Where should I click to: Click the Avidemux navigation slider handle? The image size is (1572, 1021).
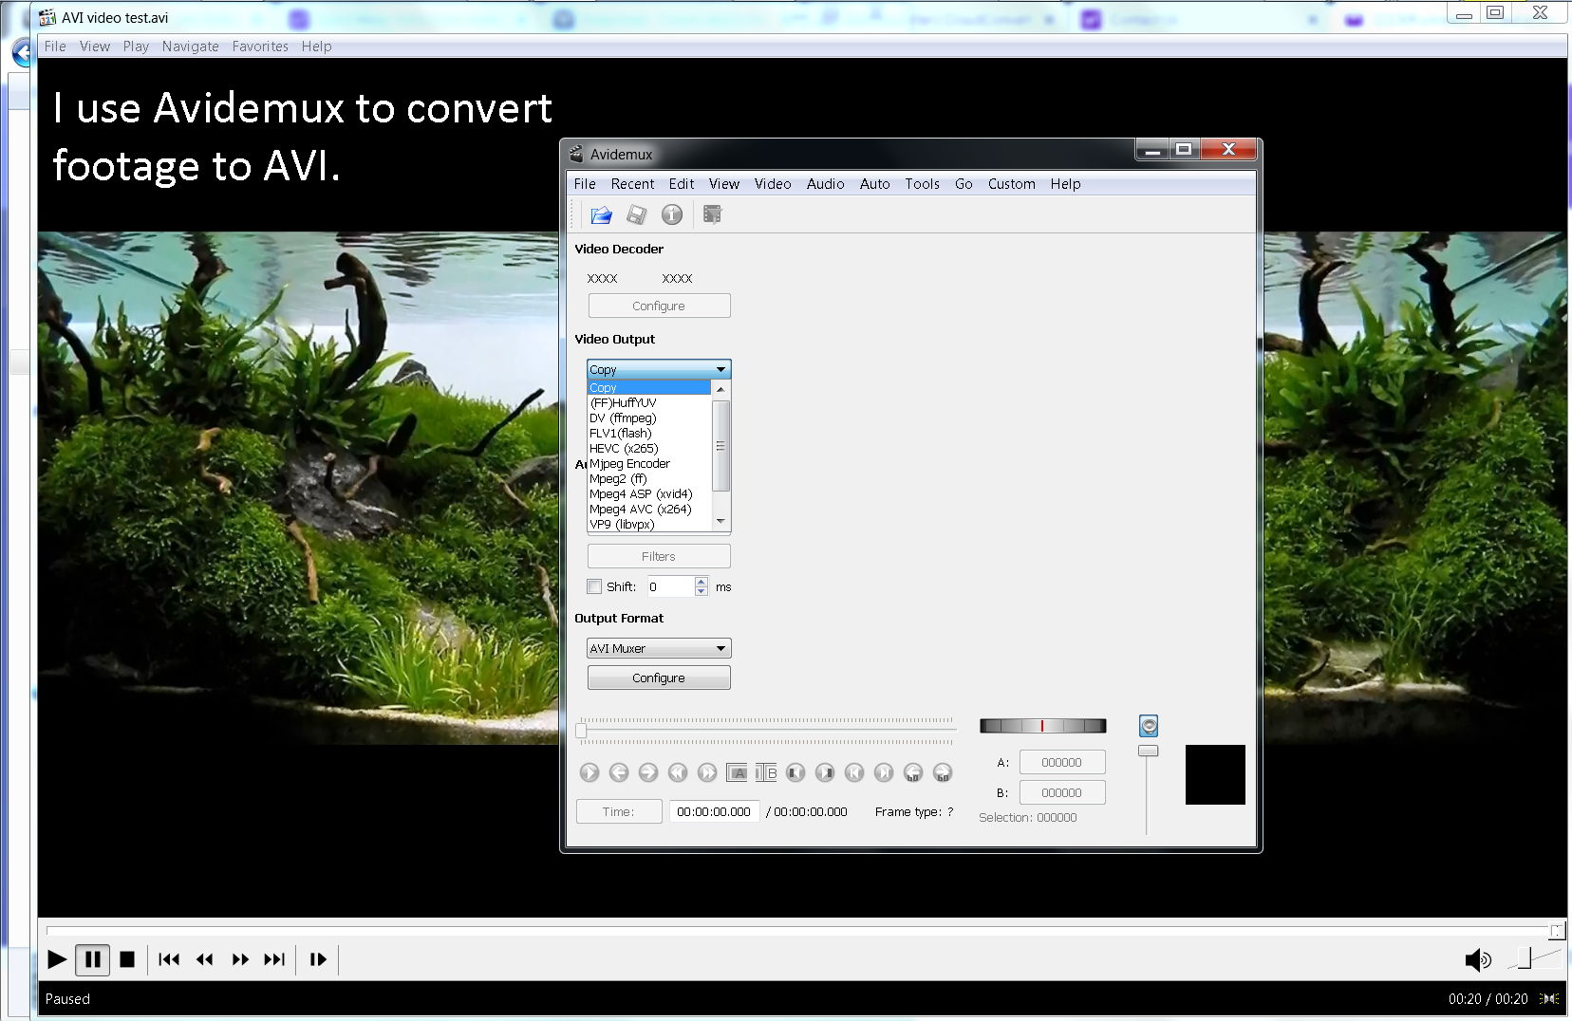tap(581, 731)
